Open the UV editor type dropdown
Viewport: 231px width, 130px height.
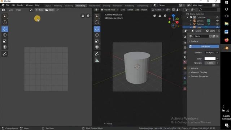tap(4, 10)
